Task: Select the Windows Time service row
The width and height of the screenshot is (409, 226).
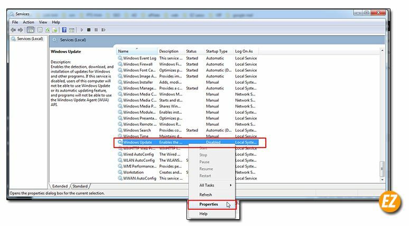Action: [187, 136]
